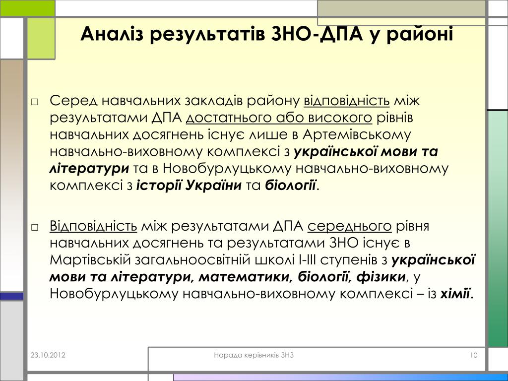Click the first hollow square bullet marker

pos(34,102)
